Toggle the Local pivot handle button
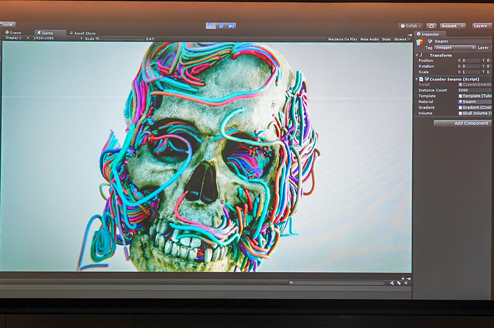 point(7,24)
